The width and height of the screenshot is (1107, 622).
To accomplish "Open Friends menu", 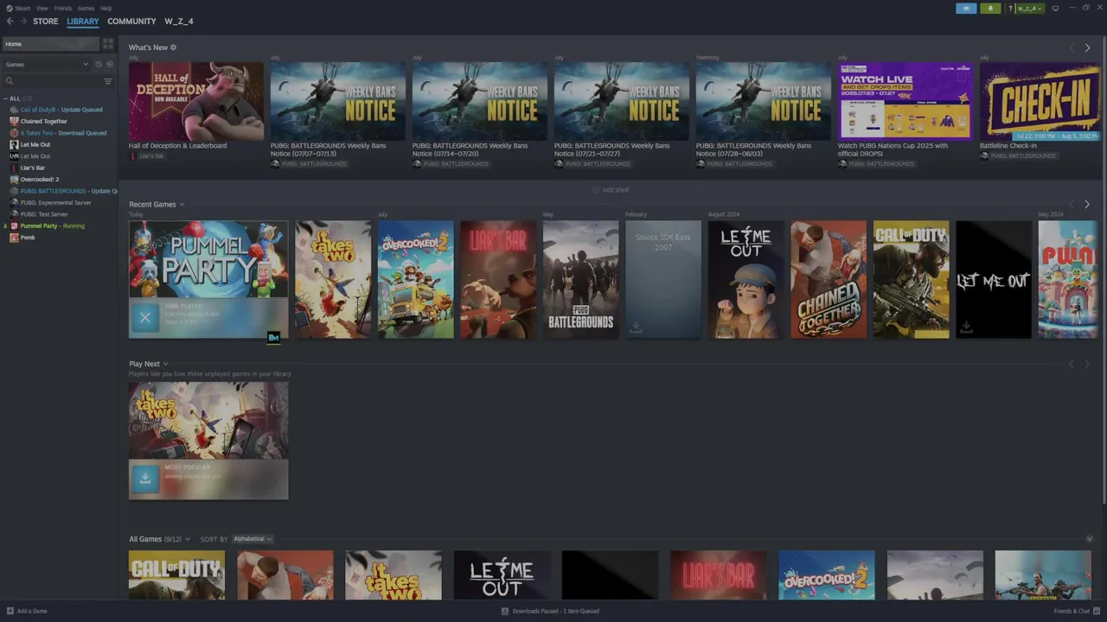I will (63, 9).
